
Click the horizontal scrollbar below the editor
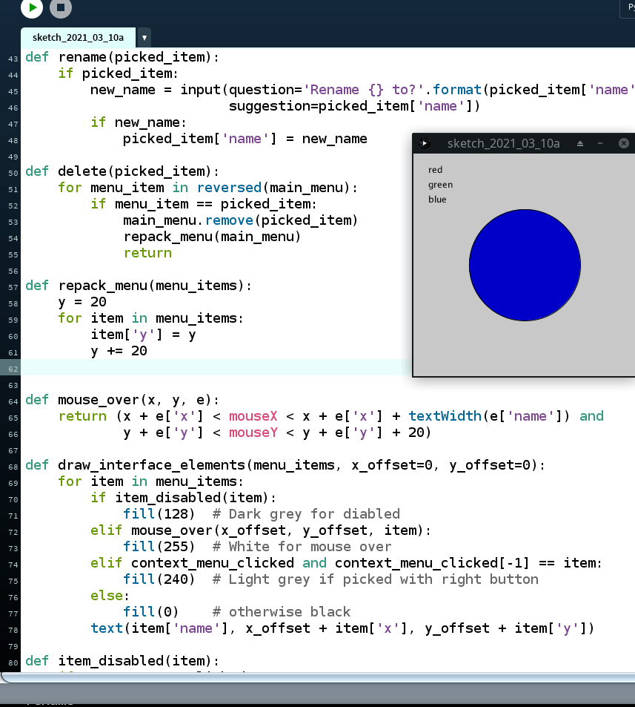point(317,677)
